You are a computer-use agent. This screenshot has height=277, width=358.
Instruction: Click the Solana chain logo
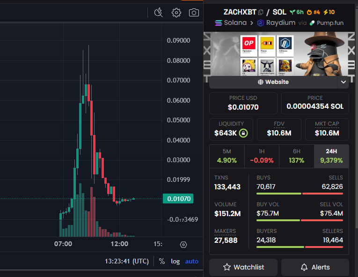coord(219,23)
